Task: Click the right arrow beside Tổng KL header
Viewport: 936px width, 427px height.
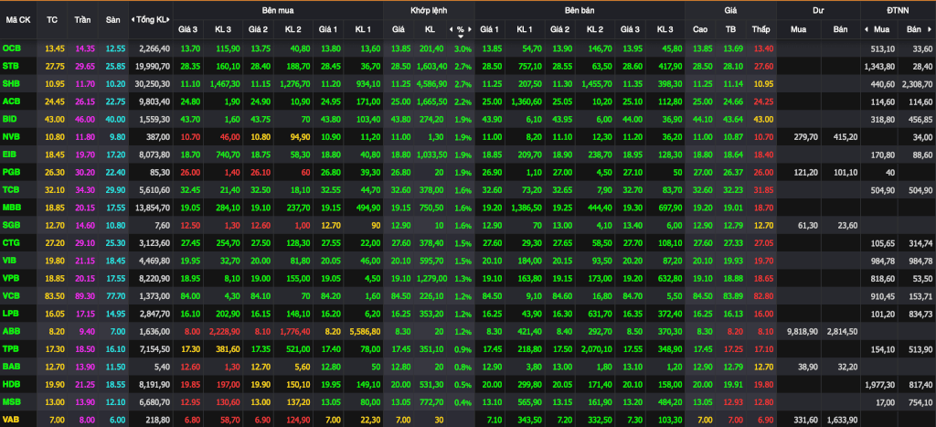Action: [x=168, y=20]
